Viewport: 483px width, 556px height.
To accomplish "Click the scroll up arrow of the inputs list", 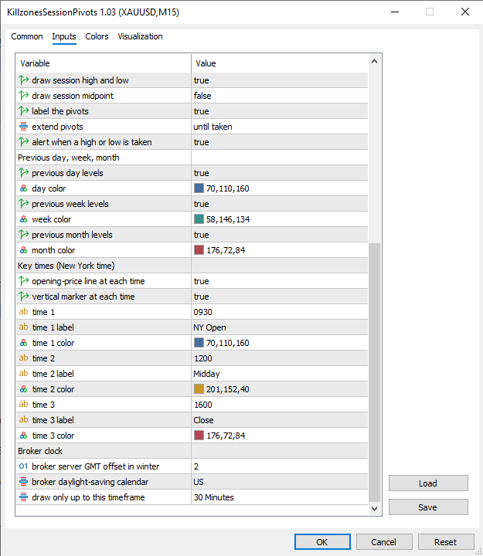I will pyautogui.click(x=374, y=61).
